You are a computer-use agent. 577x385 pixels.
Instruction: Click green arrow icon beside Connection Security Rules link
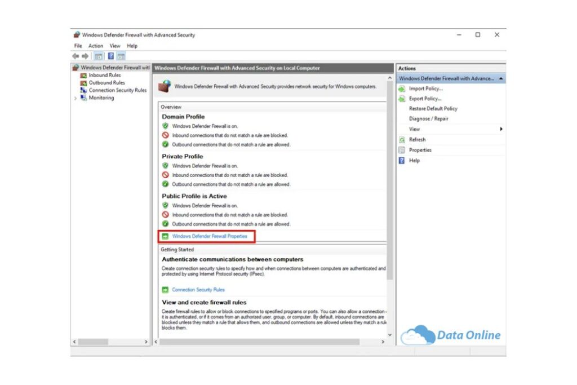pos(165,290)
